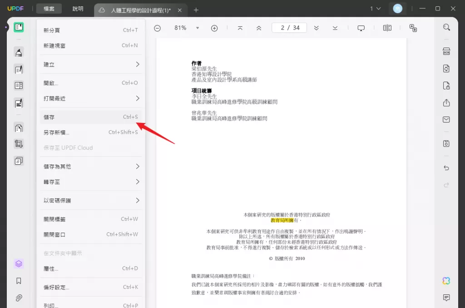This screenshot has width=465, height=308.
Task: Choose 列印... from the menu
Action: point(91,304)
